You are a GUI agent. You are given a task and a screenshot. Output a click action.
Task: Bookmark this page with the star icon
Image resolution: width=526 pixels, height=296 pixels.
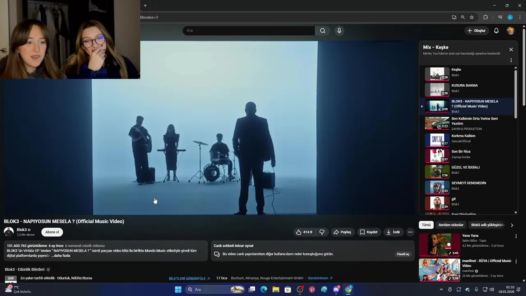pyautogui.click(x=472, y=17)
